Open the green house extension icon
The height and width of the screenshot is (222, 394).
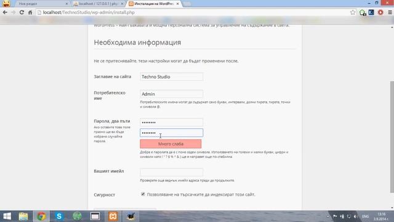[363, 12]
